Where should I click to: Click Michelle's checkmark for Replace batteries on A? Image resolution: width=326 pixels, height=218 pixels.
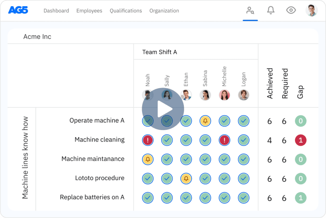(x=224, y=198)
